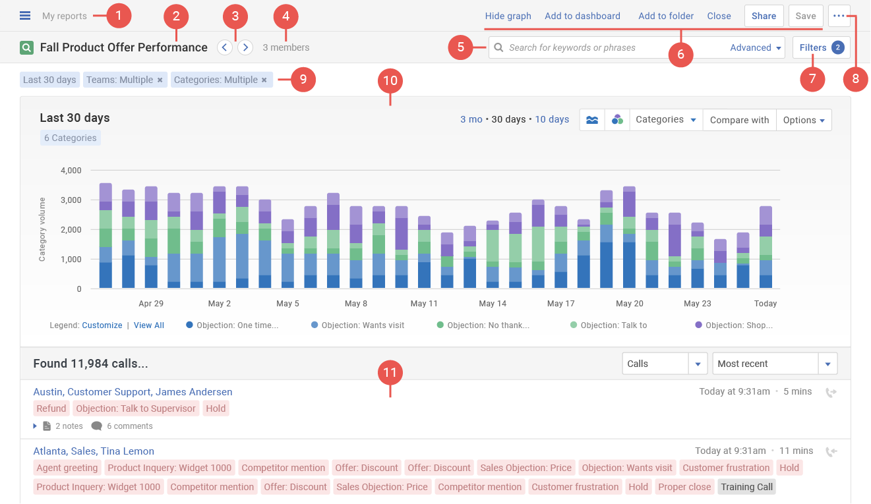Open the hamburger navigation menu
Image resolution: width=871 pixels, height=504 pixels.
click(25, 16)
